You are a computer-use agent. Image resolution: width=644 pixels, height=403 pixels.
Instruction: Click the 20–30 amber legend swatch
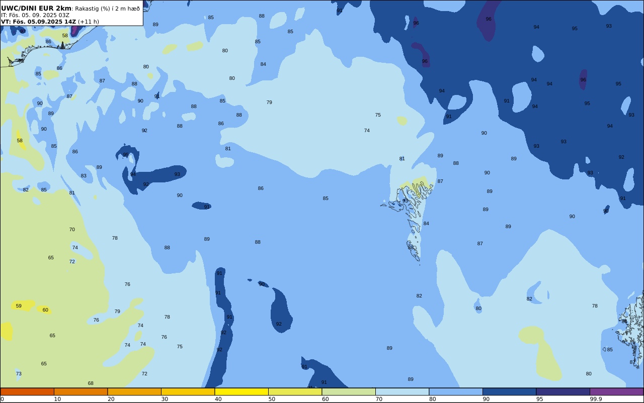click(134, 391)
